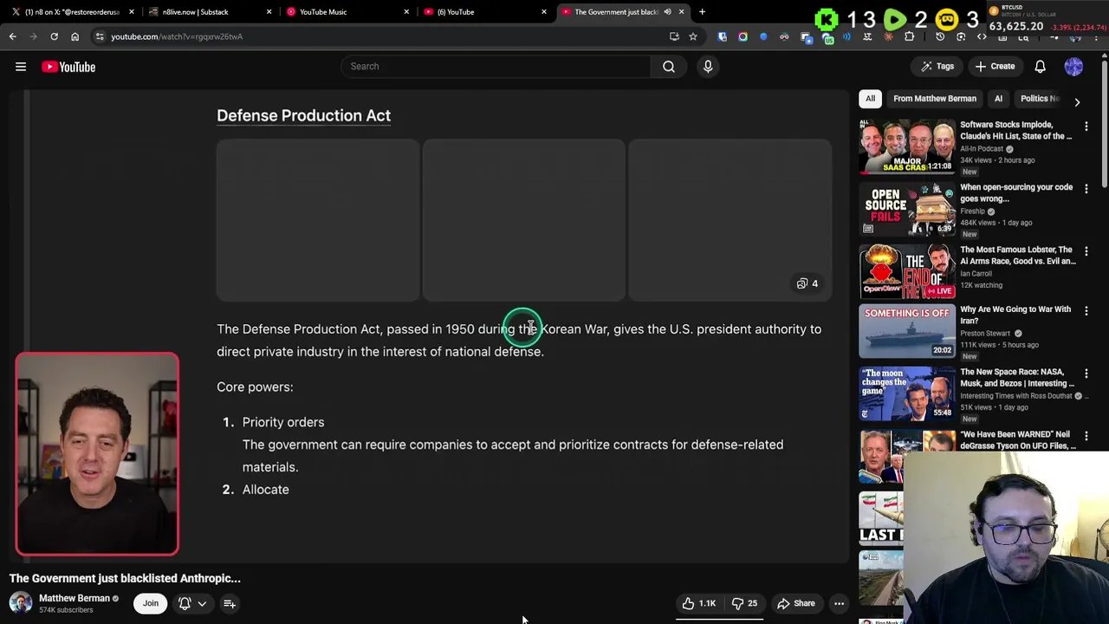The width and height of the screenshot is (1109, 624).
Task: Open options for the All-In Podcast video
Action: coord(1086,127)
